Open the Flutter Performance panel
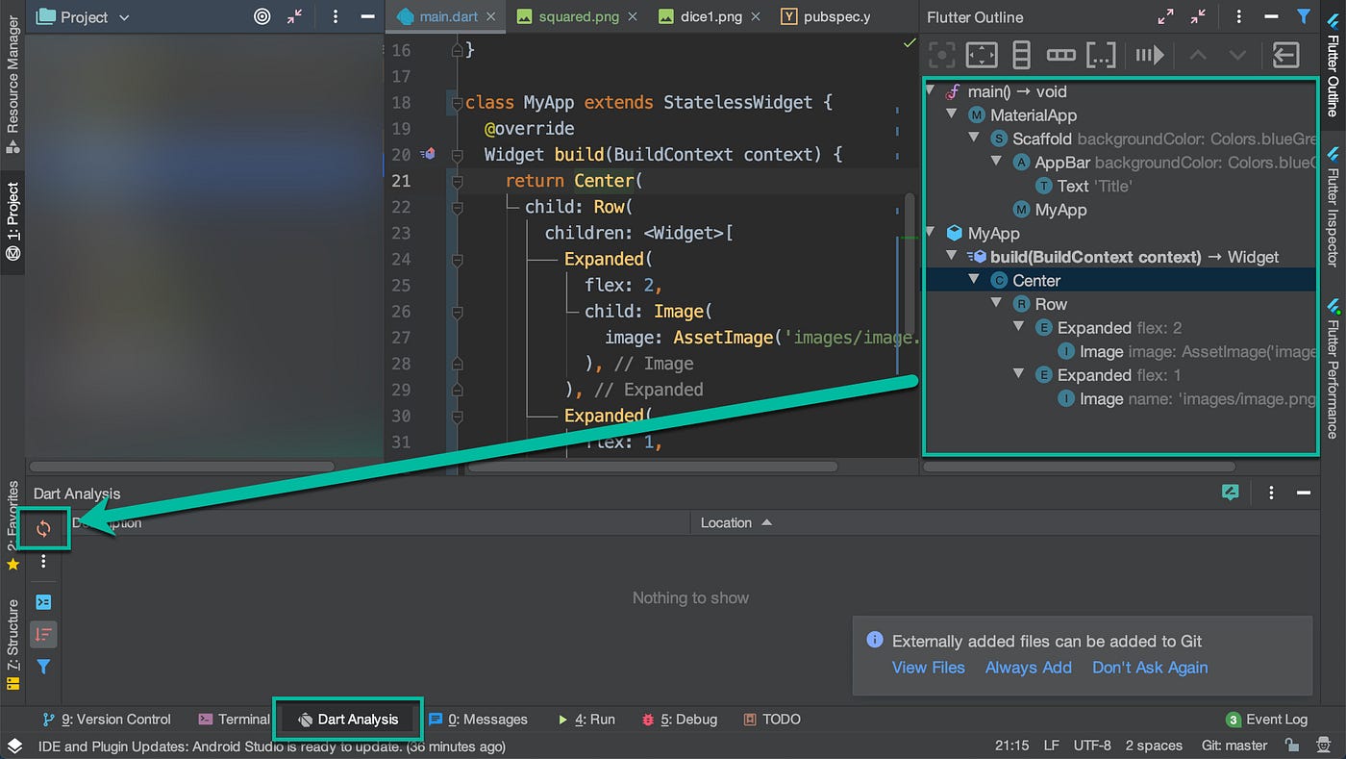This screenshot has width=1346, height=759. click(x=1335, y=366)
